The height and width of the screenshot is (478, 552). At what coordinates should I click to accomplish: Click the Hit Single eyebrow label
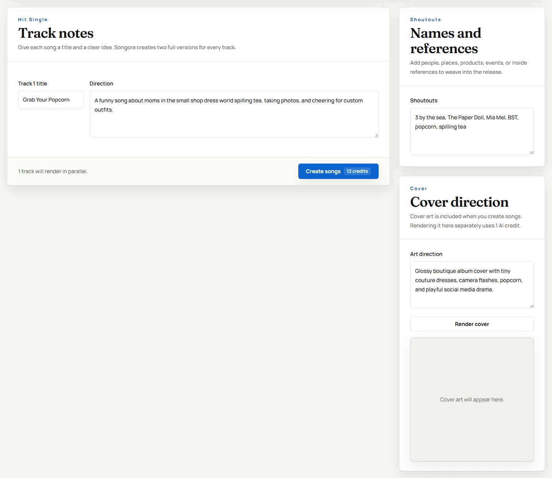33,19
